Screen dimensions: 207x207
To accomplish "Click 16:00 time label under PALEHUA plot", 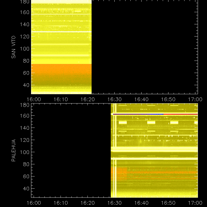I will click(34, 203).
